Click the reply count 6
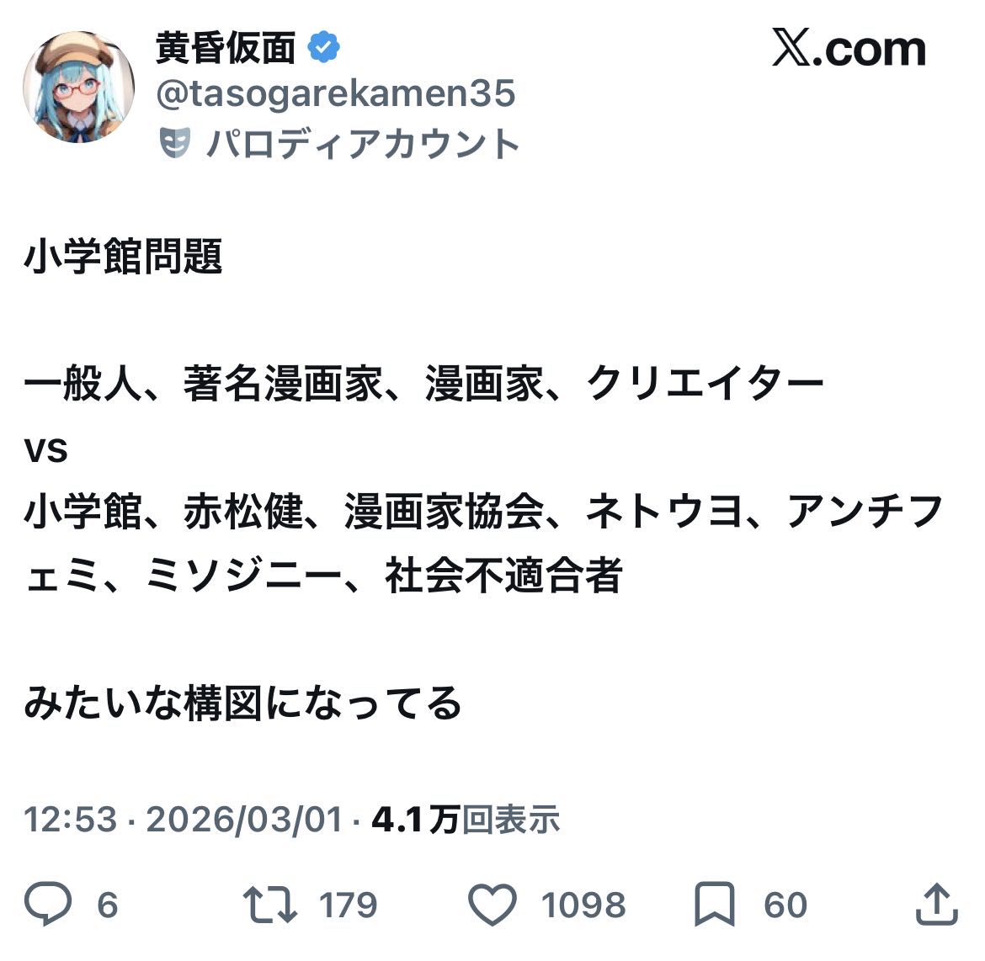This screenshot has width=985, height=961. point(107,905)
